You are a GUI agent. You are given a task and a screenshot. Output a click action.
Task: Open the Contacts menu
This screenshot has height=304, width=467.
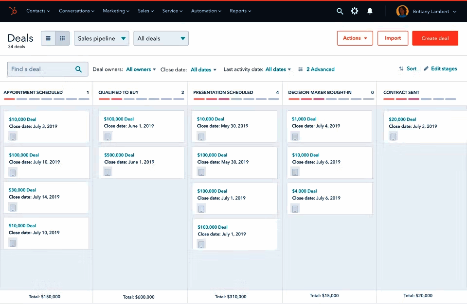[38, 11]
